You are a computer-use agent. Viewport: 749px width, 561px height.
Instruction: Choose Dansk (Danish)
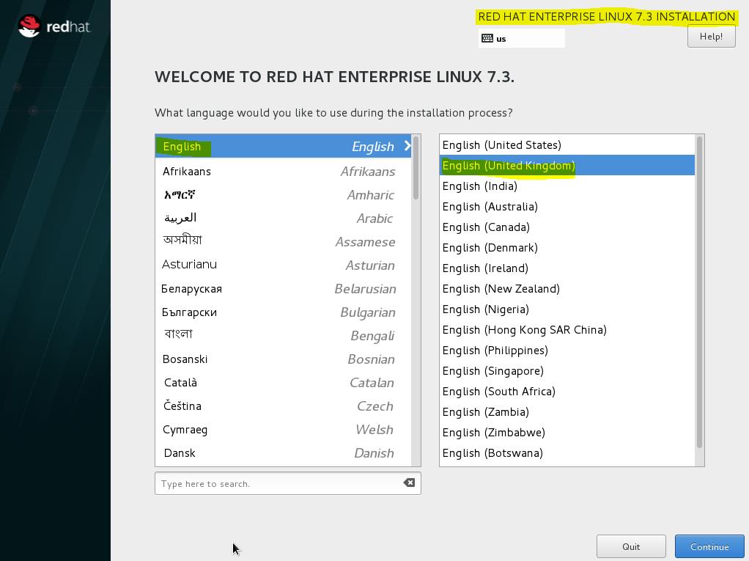pos(284,452)
